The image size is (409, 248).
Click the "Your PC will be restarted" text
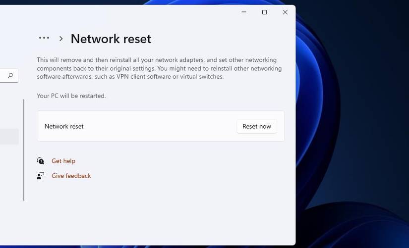71,96
